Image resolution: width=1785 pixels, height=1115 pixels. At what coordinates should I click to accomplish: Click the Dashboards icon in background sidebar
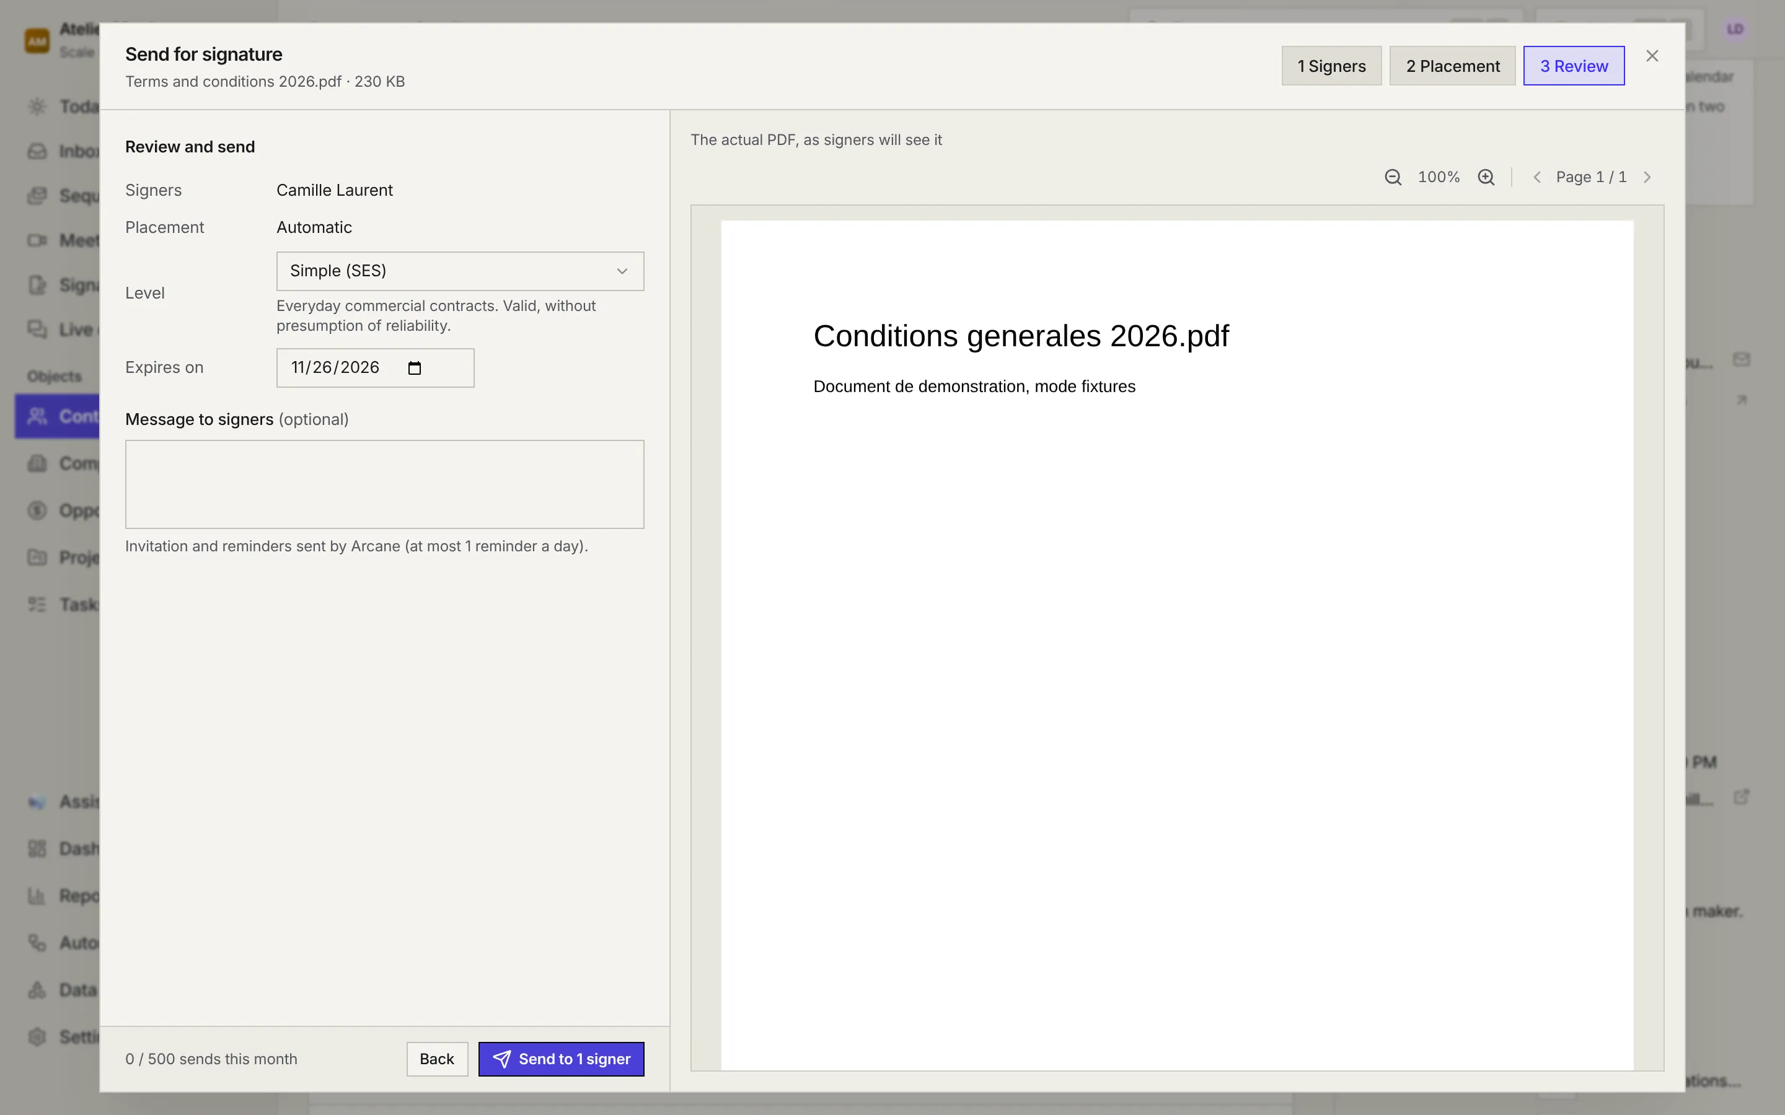(x=37, y=849)
